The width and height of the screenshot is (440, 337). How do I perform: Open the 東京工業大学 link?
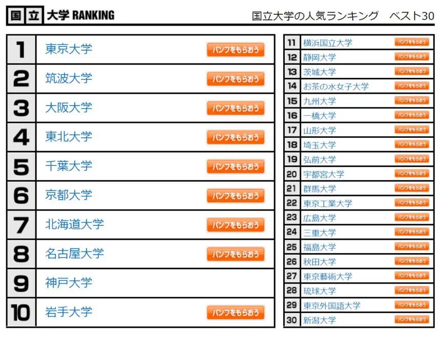pos(327,203)
